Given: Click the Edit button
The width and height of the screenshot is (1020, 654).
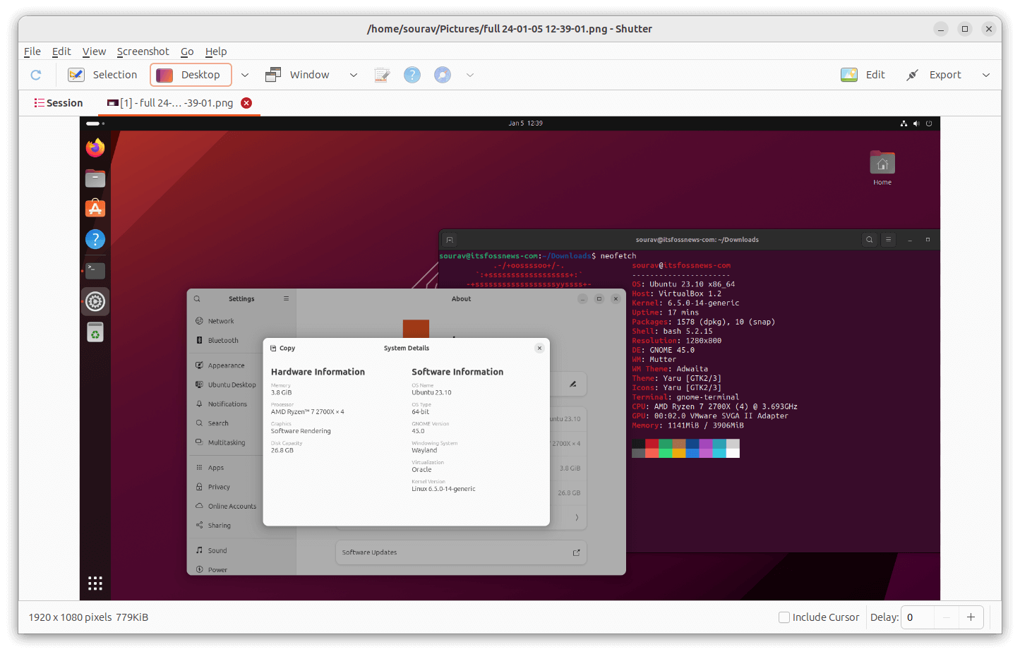Looking at the screenshot, I should click(x=875, y=74).
